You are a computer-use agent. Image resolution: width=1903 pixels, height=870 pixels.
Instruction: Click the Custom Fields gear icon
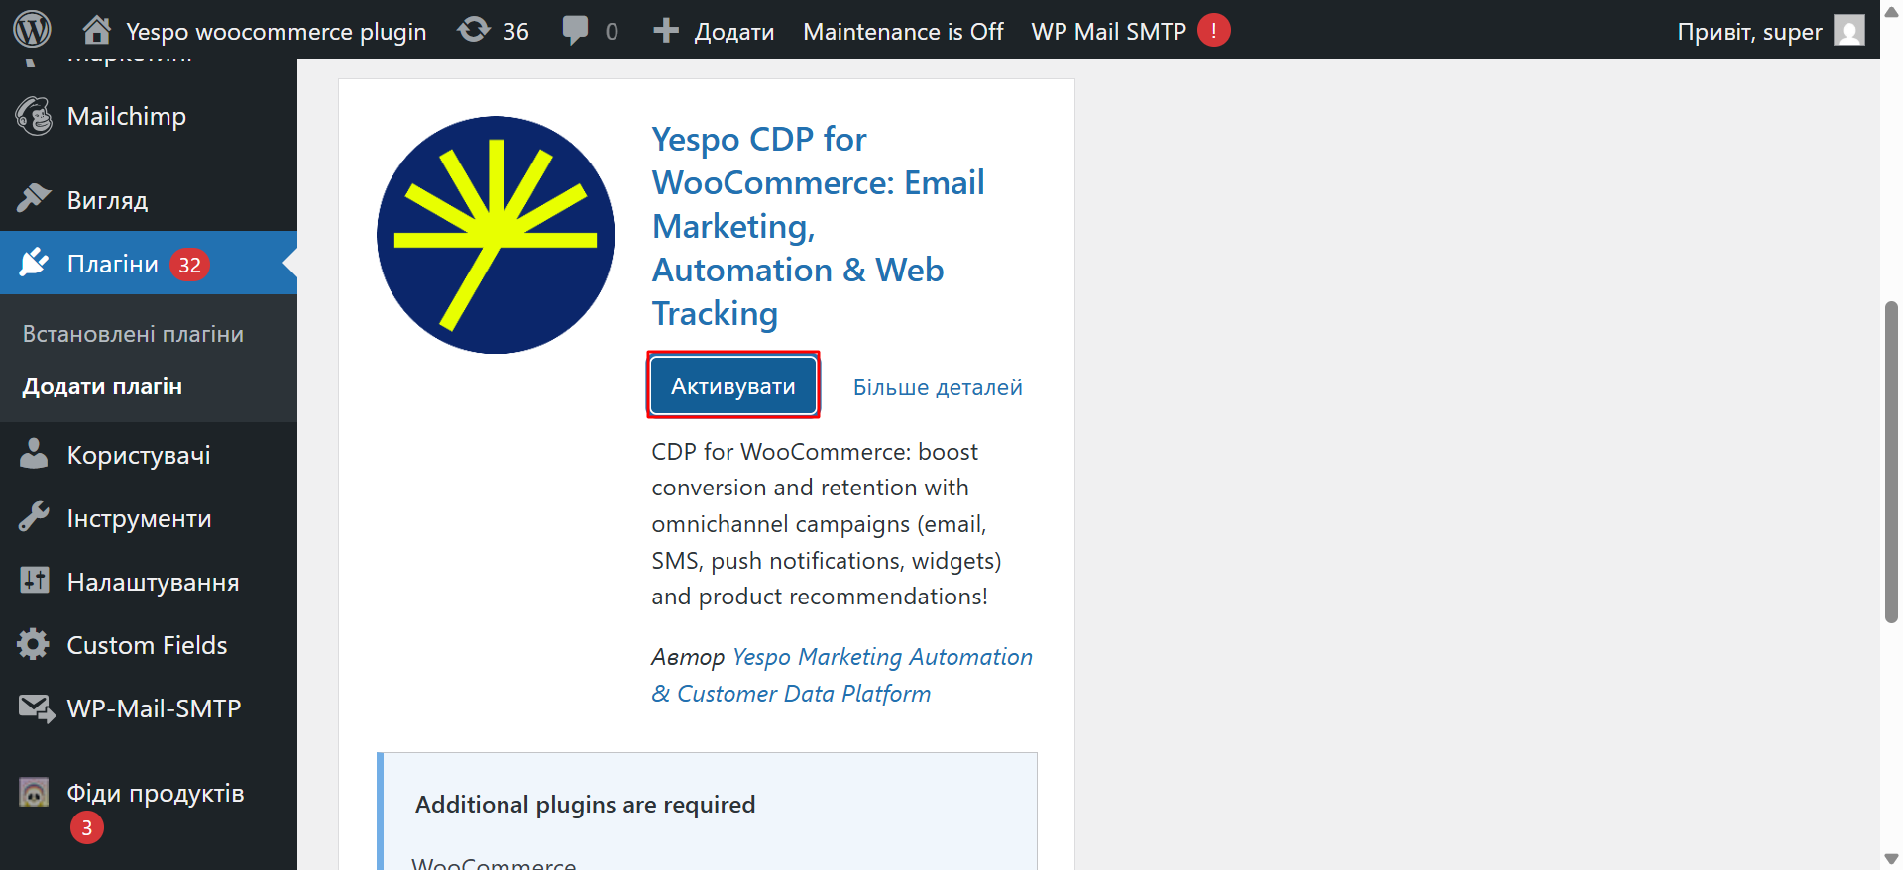[x=34, y=644]
